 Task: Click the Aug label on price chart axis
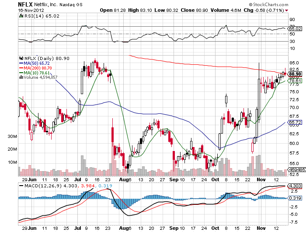pyautogui.click(x=123, y=179)
